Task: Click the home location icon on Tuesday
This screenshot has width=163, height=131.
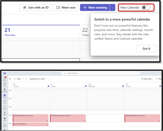Action: pyautogui.click(x=86, y=86)
